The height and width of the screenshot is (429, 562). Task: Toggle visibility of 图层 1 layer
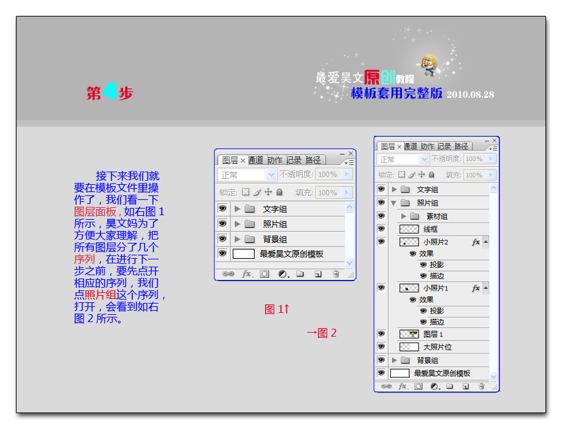tap(381, 333)
